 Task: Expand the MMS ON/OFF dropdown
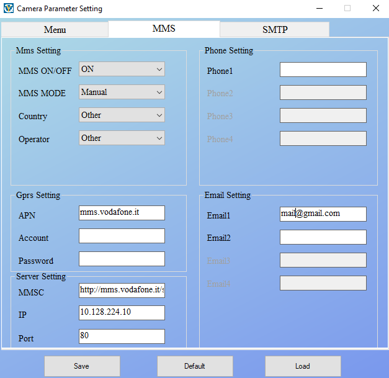(x=122, y=70)
